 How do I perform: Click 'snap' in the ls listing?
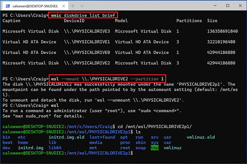[141, 148]
